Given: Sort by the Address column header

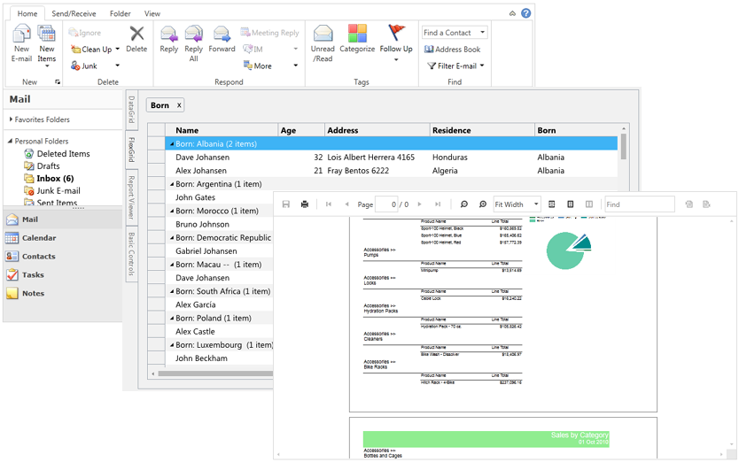Looking at the screenshot, I should point(377,130).
